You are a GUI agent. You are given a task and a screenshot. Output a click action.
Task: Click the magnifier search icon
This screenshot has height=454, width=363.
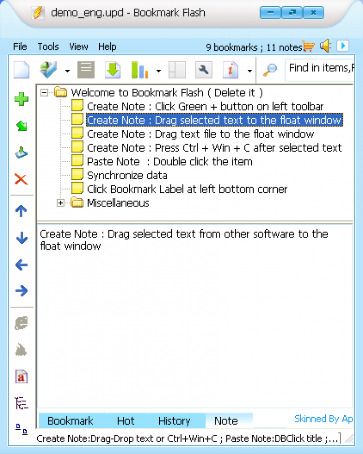click(270, 70)
